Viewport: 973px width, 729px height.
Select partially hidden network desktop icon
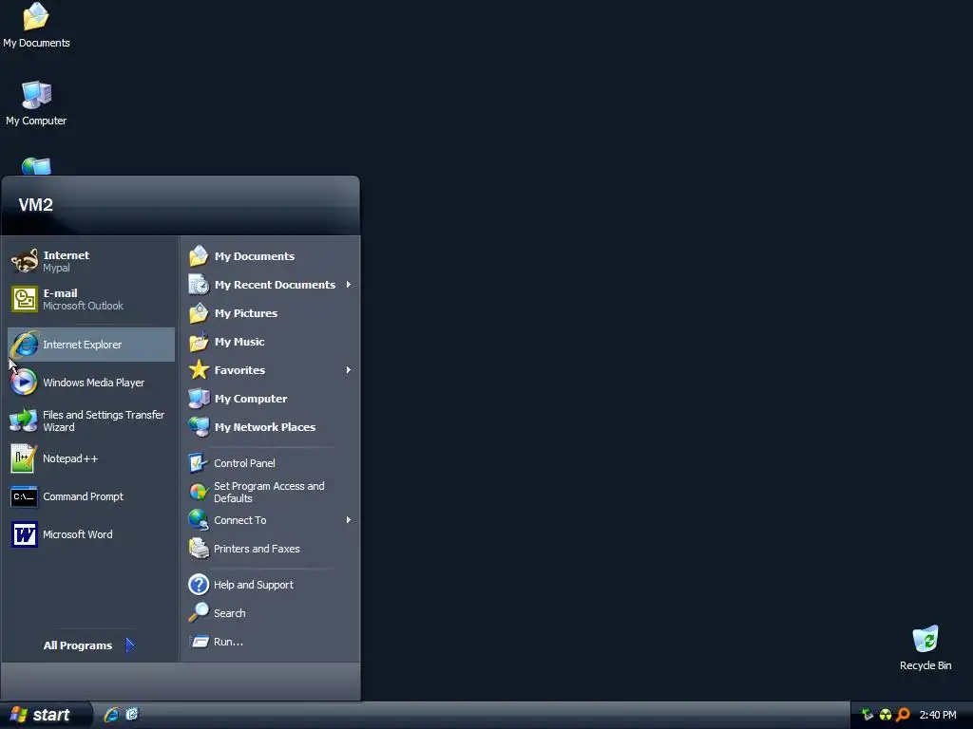[36, 166]
